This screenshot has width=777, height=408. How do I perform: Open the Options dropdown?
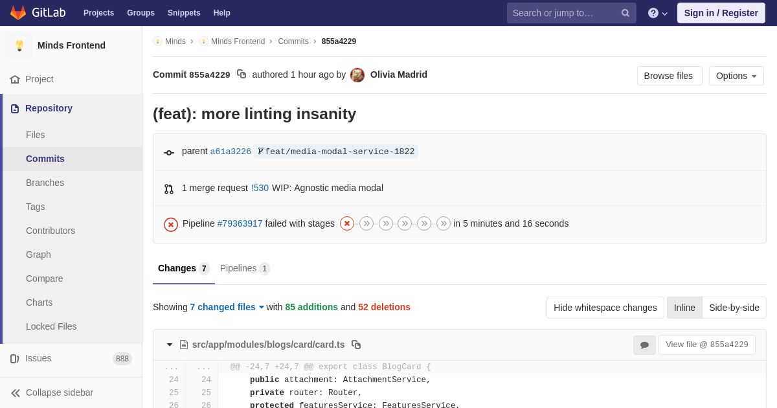(x=736, y=76)
